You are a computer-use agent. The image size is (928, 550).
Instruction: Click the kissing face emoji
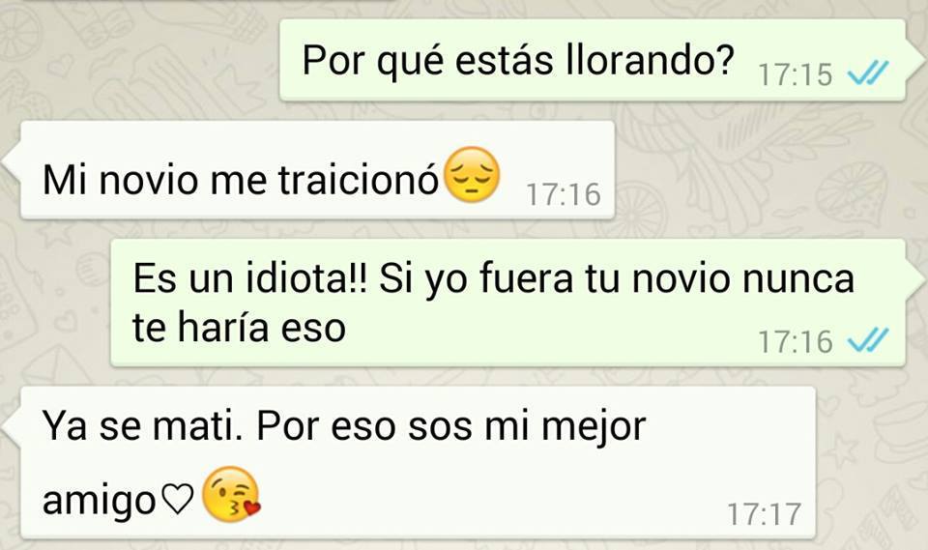click(231, 494)
